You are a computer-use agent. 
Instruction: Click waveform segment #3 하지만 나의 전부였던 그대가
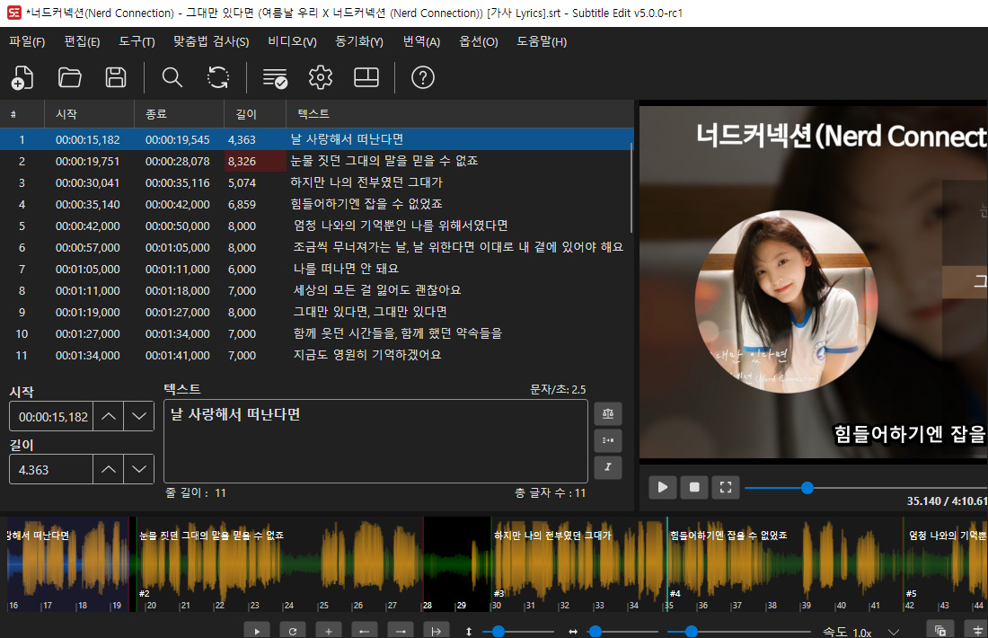point(578,564)
